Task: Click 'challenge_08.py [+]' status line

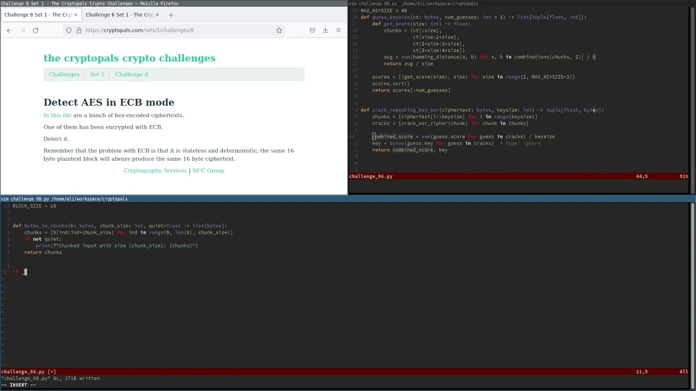Action: [28, 372]
